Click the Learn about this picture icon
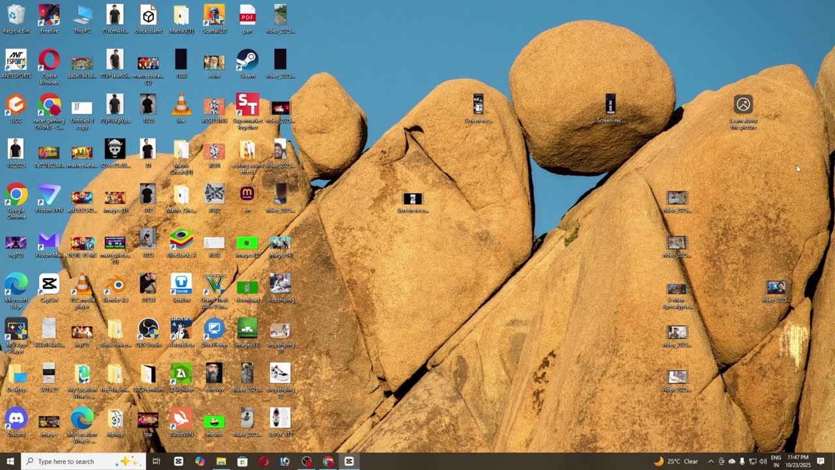This screenshot has height=470, width=835. pyautogui.click(x=743, y=112)
